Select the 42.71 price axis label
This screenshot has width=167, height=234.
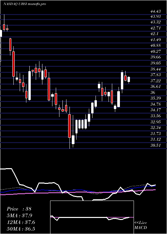click(156, 28)
